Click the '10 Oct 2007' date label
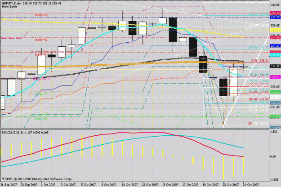Image resolution: width=281 pixels, height=187 pixels. pyautogui.click(x=130, y=184)
